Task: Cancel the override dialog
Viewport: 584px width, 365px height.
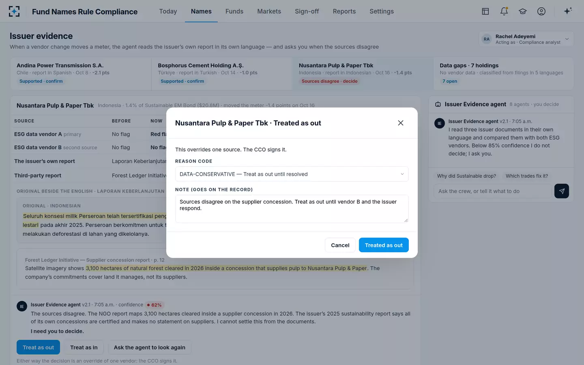Action: [340, 245]
